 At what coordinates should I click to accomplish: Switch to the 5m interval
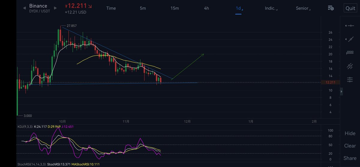tap(143, 8)
